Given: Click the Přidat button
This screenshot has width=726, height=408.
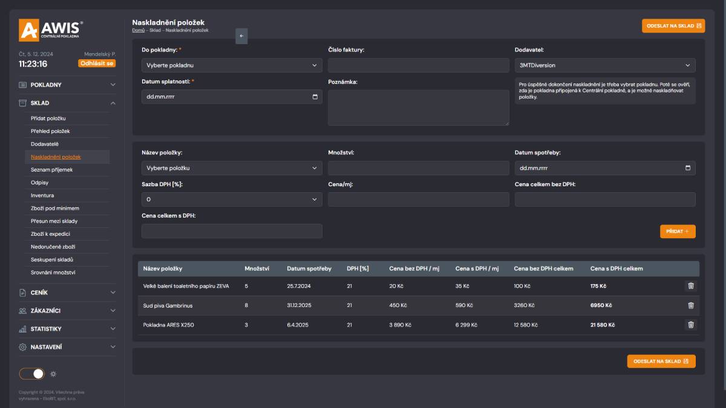Looking at the screenshot, I should pos(677,232).
